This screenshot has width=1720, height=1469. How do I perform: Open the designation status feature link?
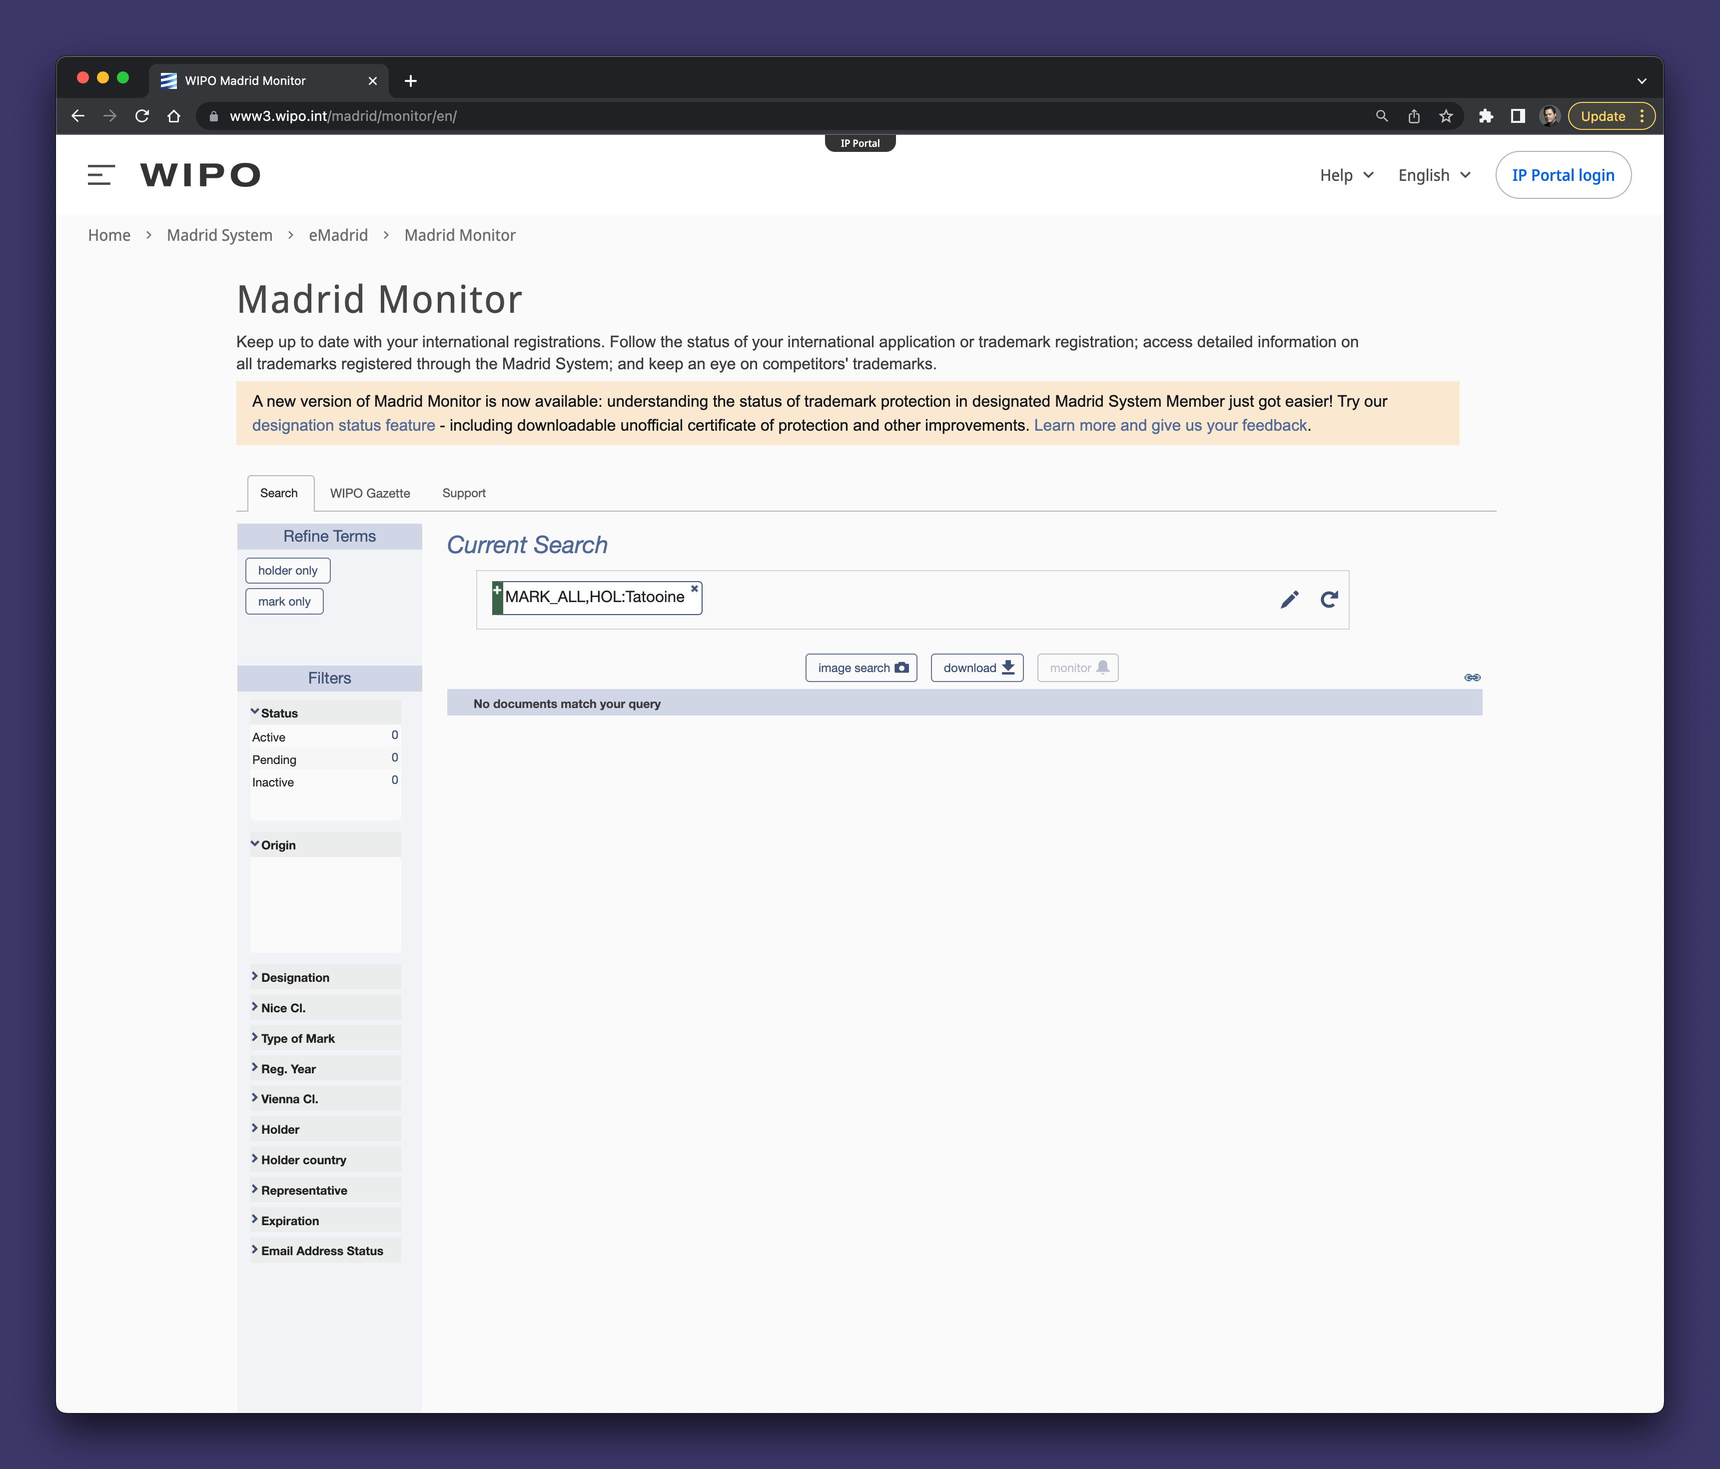[344, 425]
